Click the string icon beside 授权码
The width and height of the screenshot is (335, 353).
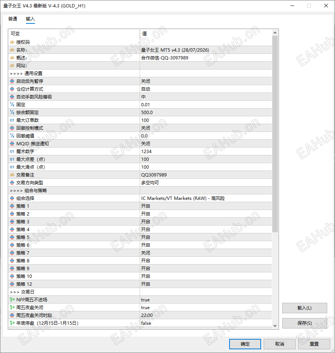(x=12, y=42)
